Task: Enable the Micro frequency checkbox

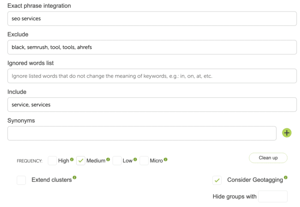Action: click(144, 161)
